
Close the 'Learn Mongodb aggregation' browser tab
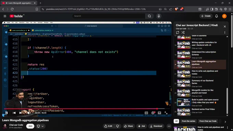35,3
